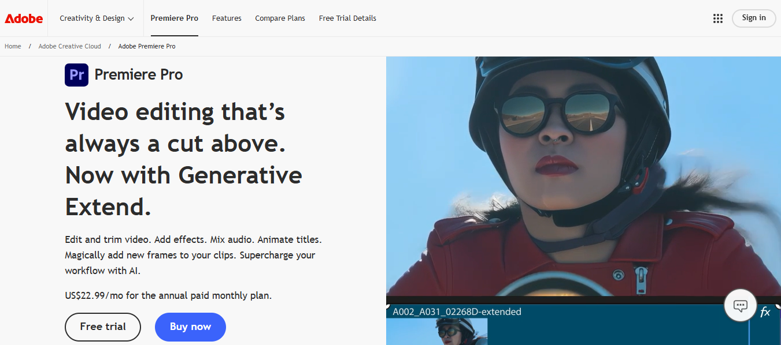Click the Premiere Pro Pr icon

(76, 74)
